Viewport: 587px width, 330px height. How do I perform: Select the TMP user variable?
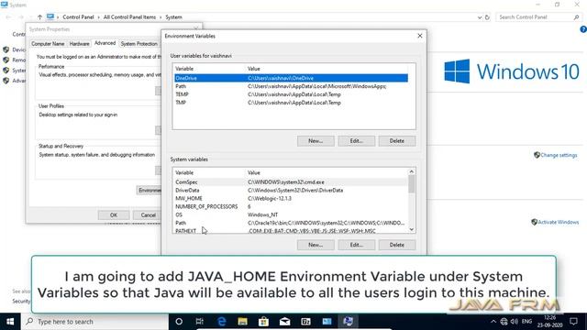291,103
